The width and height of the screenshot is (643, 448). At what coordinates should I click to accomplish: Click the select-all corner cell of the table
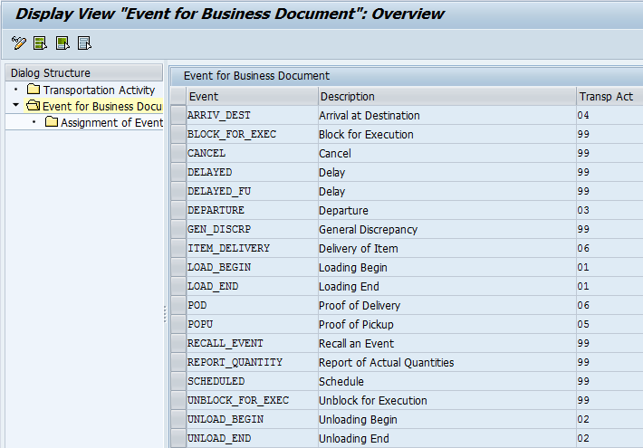[x=178, y=96]
